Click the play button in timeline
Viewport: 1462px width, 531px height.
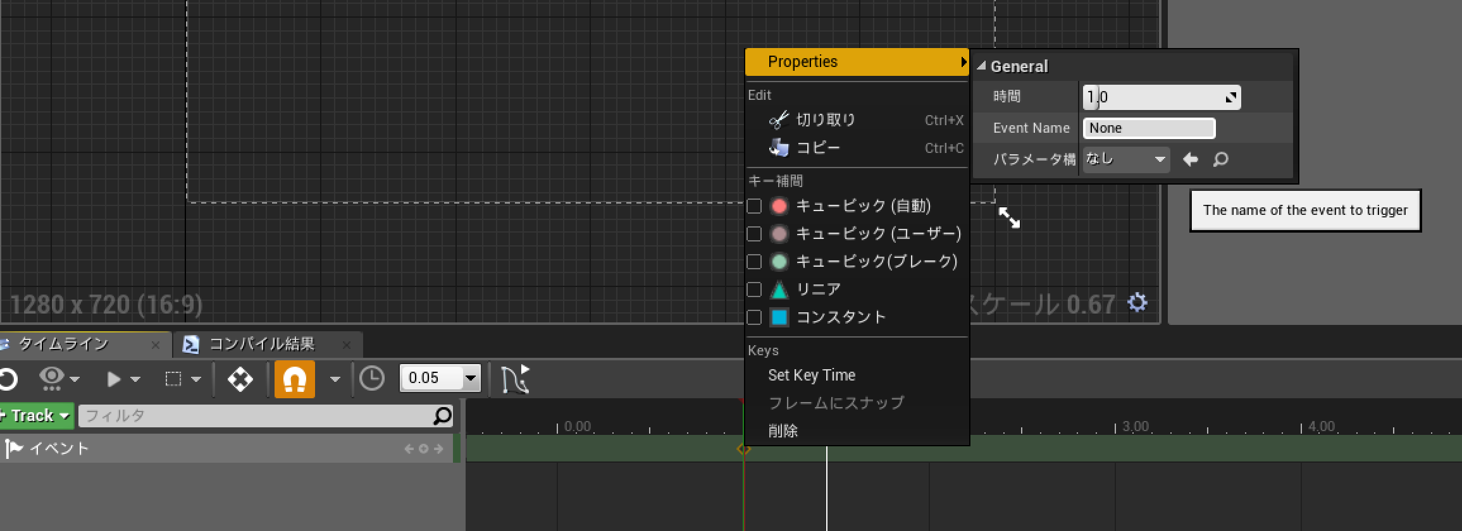pyautogui.click(x=114, y=379)
